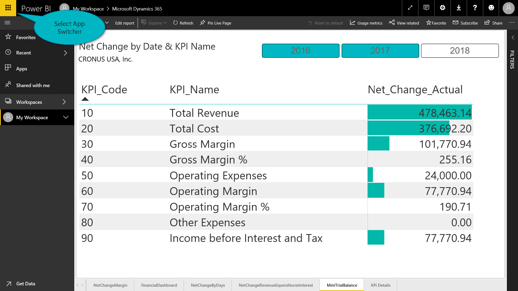The width and height of the screenshot is (518, 291).
Task: Click the Total Revenue data bar
Action: tap(419, 112)
